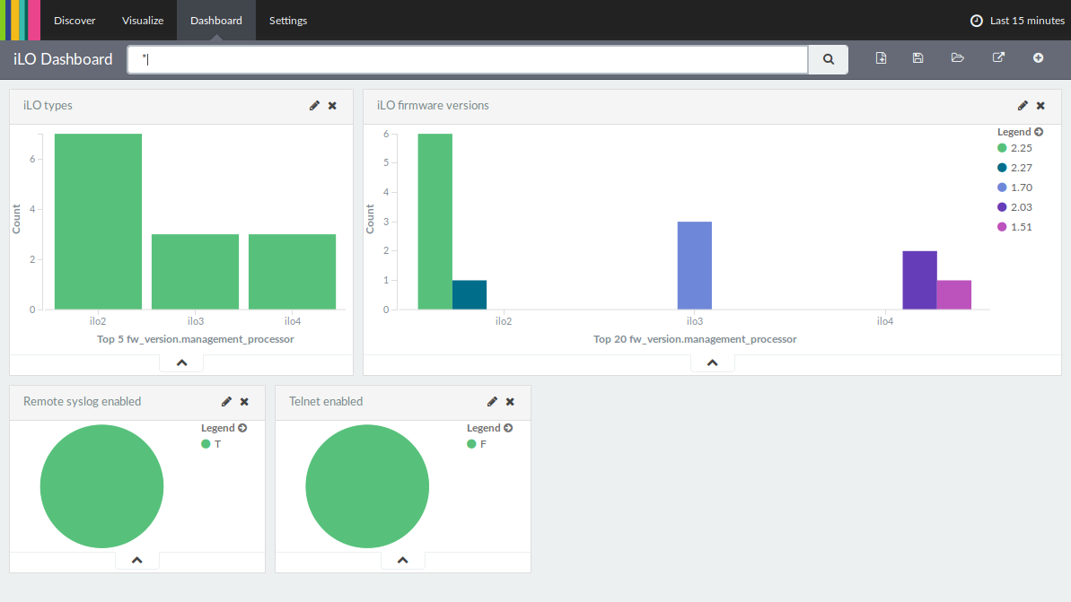Click the search magnifier button
This screenshot has width=1071, height=602.
pos(828,59)
